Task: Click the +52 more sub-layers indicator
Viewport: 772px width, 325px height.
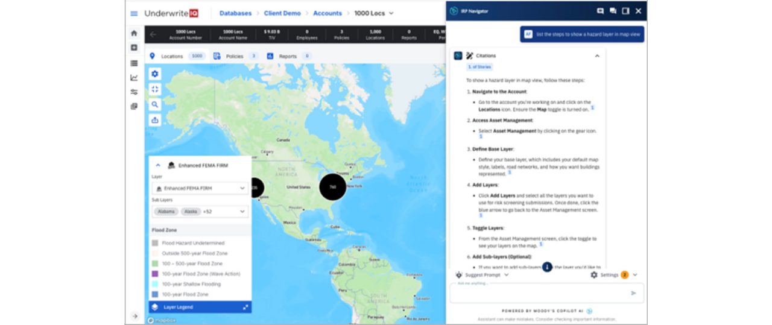Action: (207, 212)
